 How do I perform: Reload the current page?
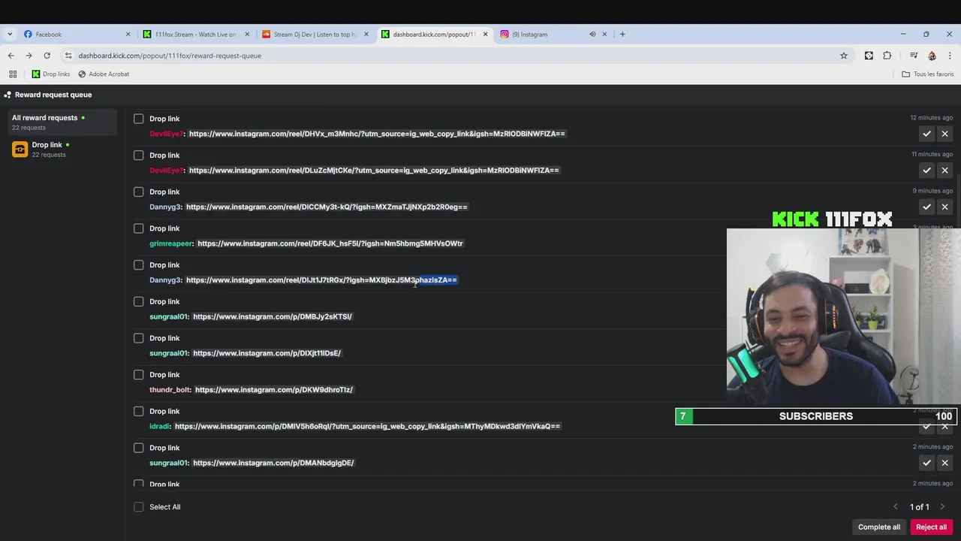click(x=47, y=56)
